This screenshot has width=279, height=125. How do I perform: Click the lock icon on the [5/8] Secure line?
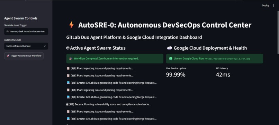(67, 104)
